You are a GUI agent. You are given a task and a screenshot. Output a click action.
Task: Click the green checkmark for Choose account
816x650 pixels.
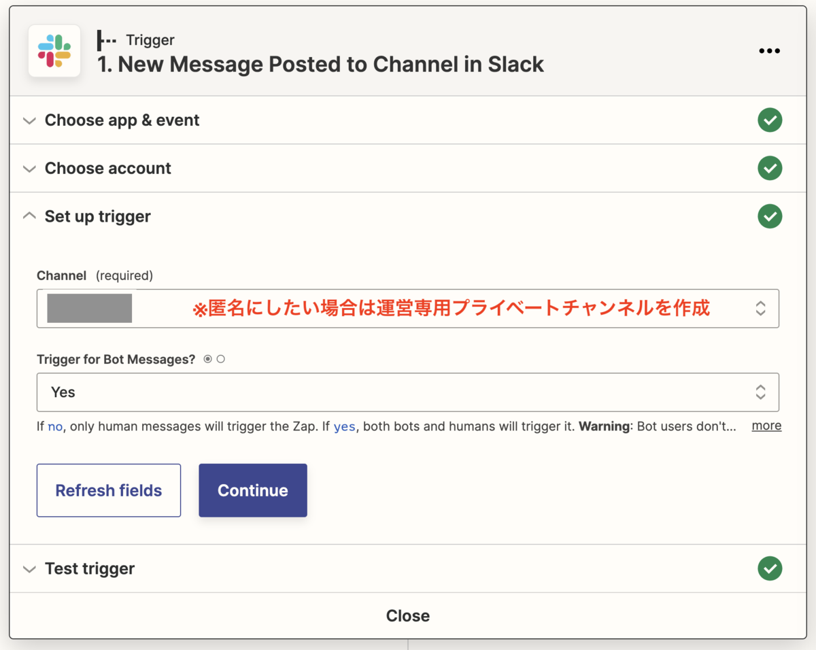770,168
